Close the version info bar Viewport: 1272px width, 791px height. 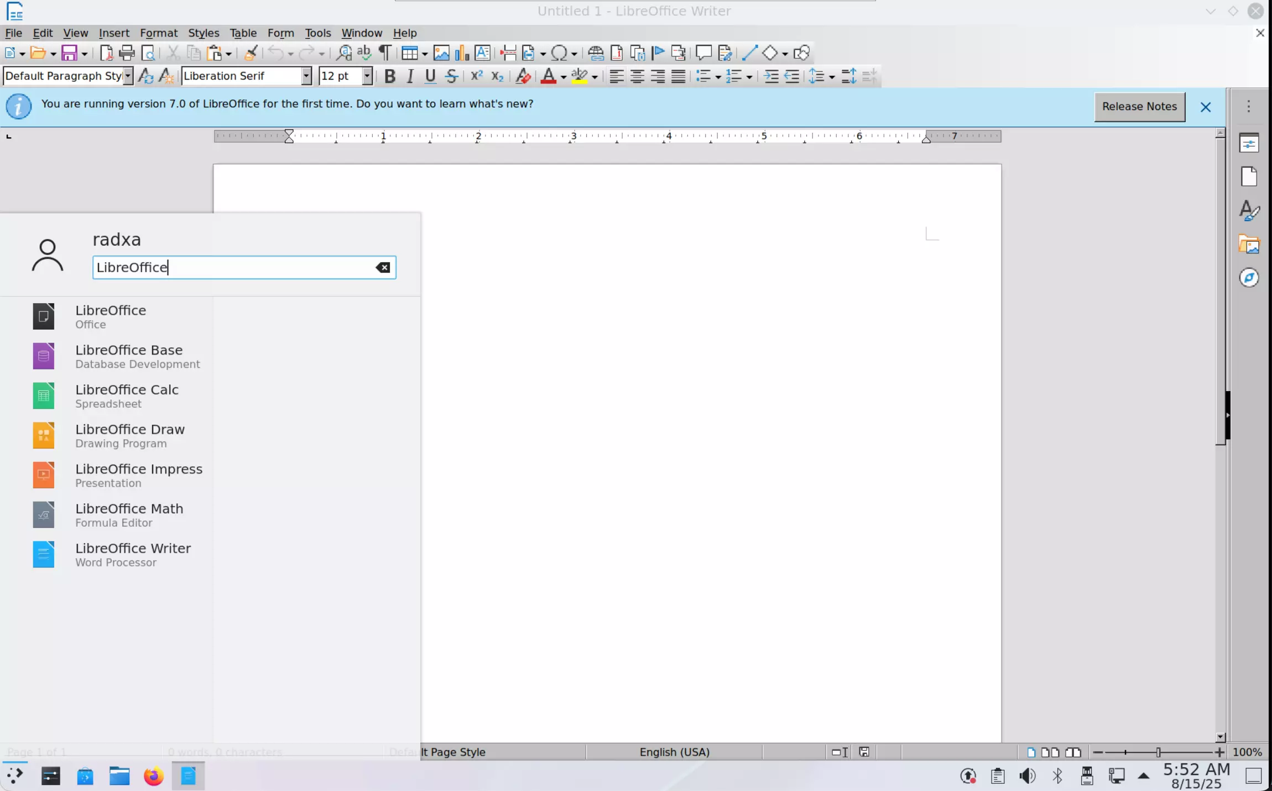click(1206, 107)
